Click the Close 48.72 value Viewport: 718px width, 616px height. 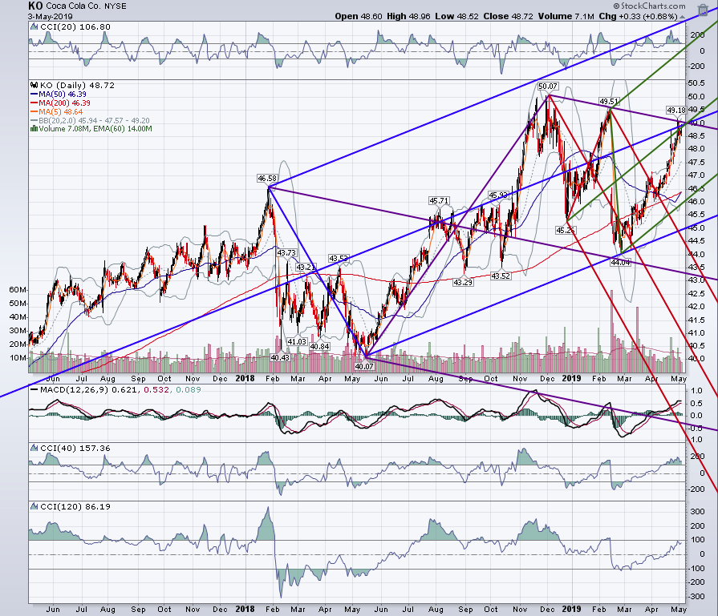(509, 17)
